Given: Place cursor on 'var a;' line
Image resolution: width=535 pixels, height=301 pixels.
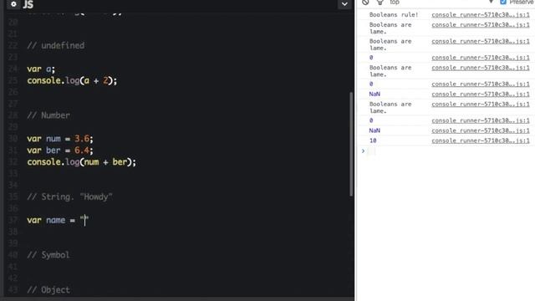Looking at the screenshot, I should (x=41, y=69).
